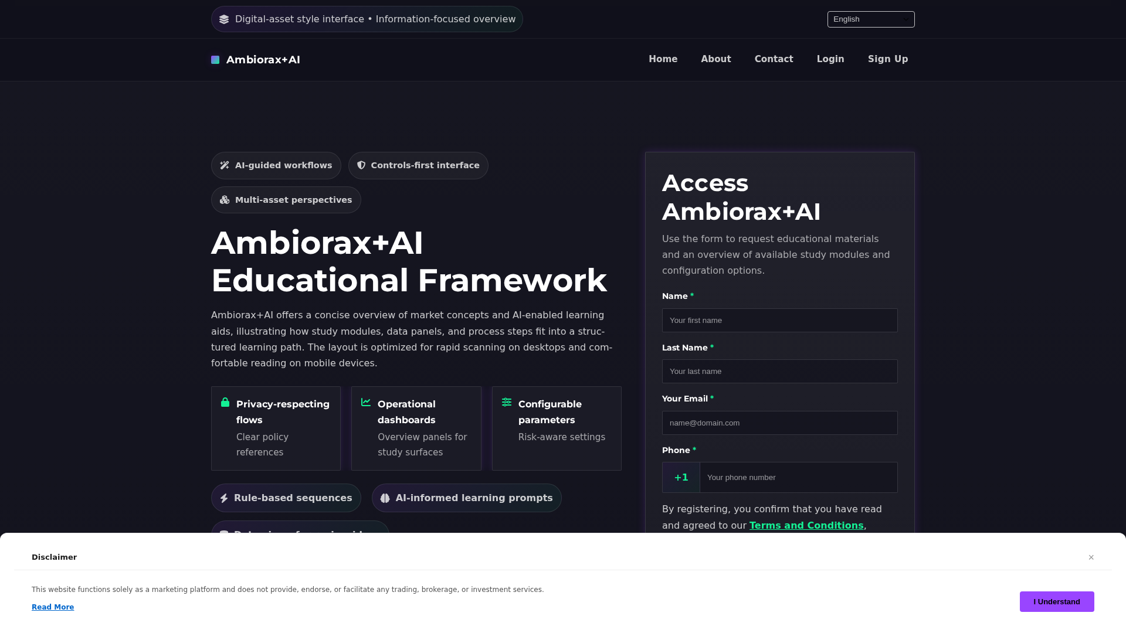Click the I Understand button
This screenshot has height=633, width=1126.
coord(1057,602)
